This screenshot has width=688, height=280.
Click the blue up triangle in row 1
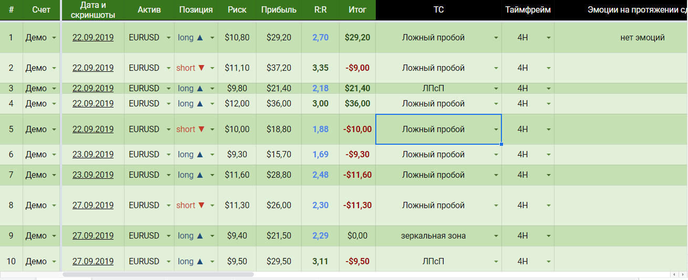[200, 38]
